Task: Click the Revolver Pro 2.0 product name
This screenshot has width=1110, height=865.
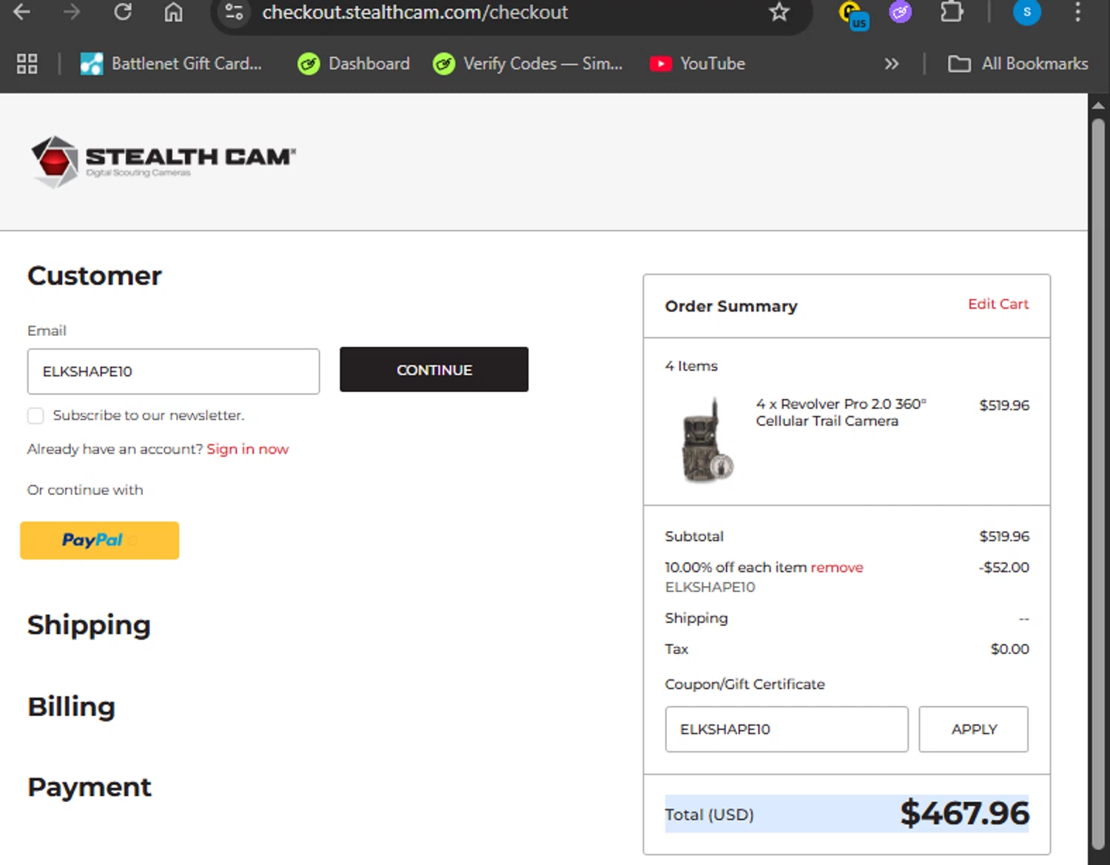Action: (841, 412)
